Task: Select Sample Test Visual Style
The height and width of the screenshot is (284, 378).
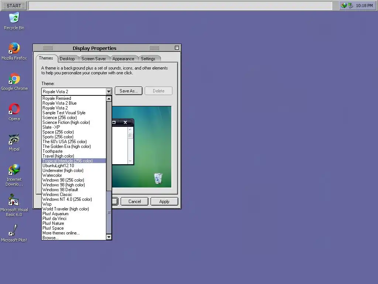Action: (x=74, y=113)
